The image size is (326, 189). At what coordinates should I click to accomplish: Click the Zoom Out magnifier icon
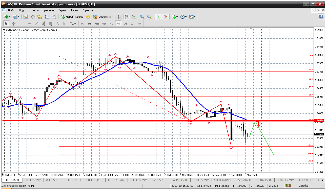(149, 17)
